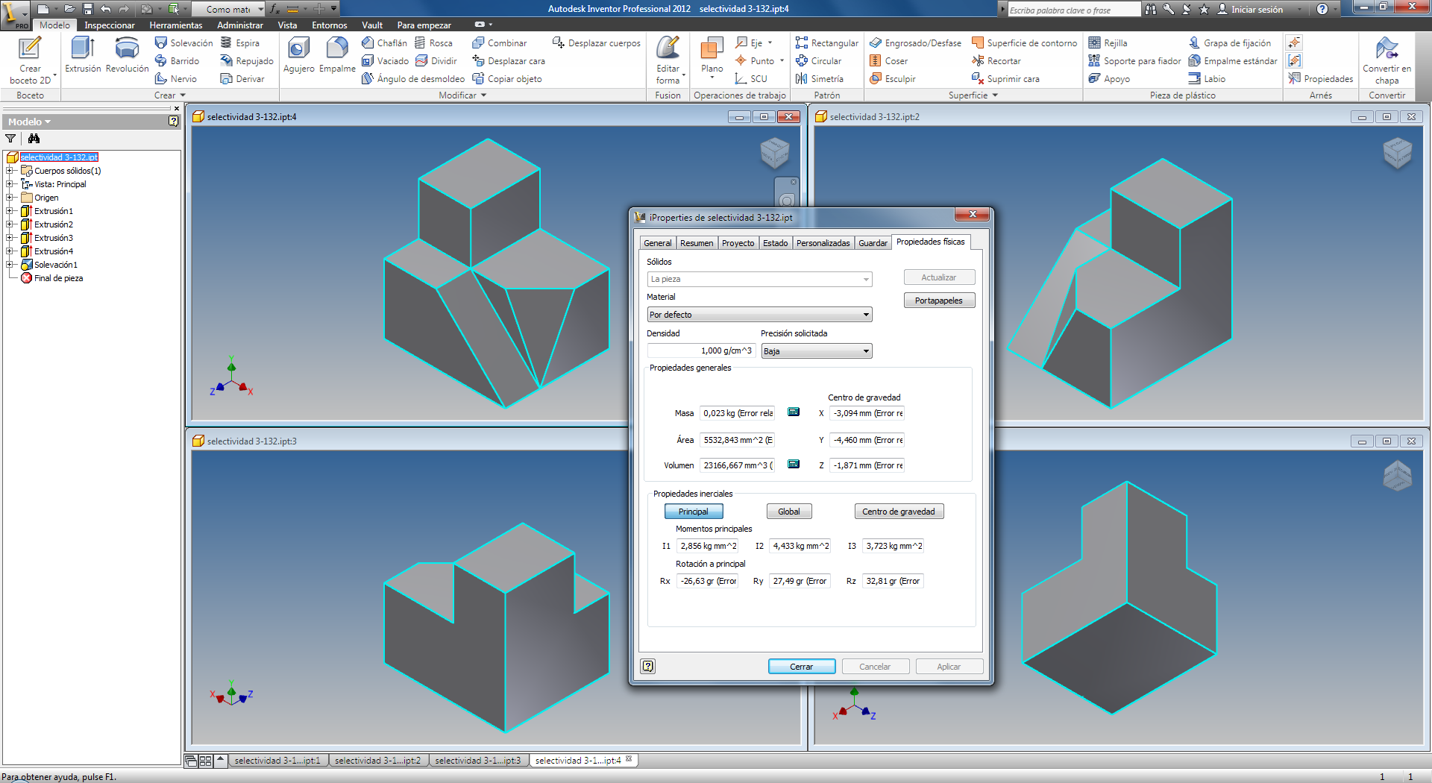Open the Sólidos La pieza dropdown
The height and width of the screenshot is (783, 1432).
759,279
